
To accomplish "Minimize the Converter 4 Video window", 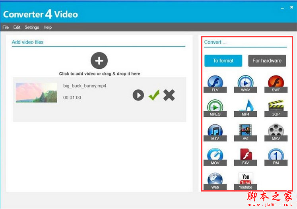I will (282, 8).
